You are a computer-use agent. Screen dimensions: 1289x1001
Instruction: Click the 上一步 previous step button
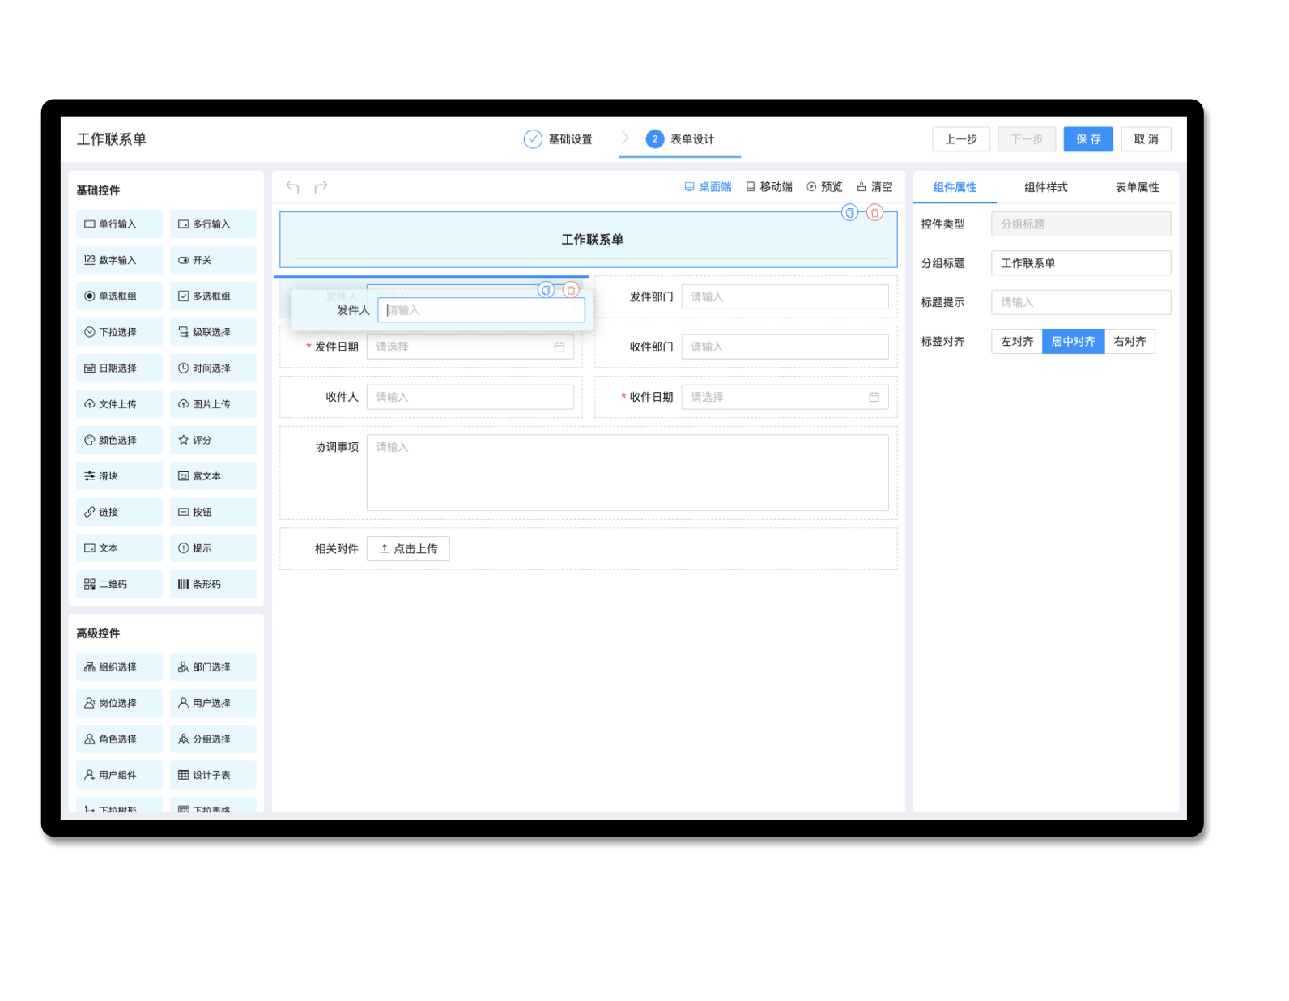point(960,139)
